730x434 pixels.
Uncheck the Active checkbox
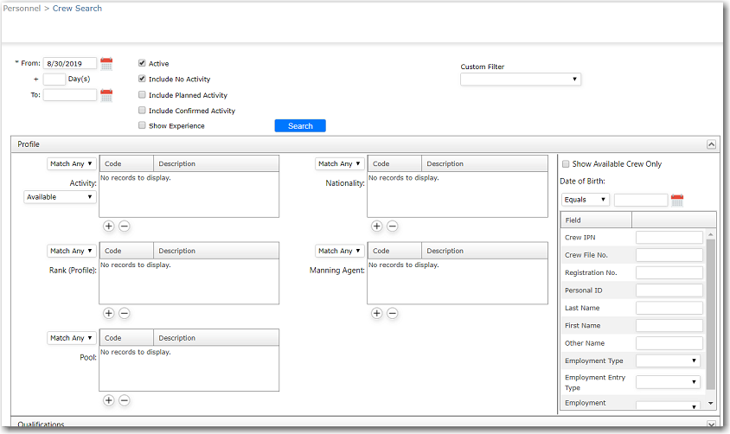143,64
